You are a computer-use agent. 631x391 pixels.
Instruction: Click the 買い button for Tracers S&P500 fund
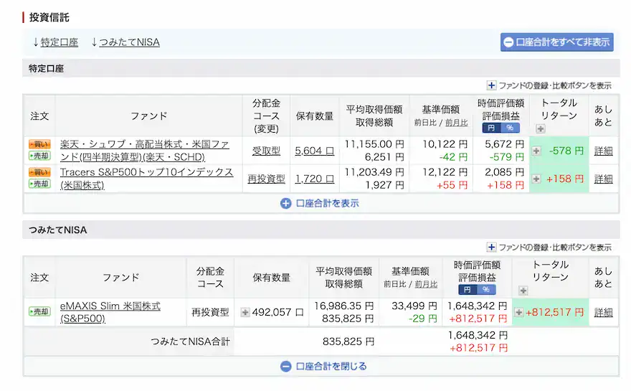point(39,172)
